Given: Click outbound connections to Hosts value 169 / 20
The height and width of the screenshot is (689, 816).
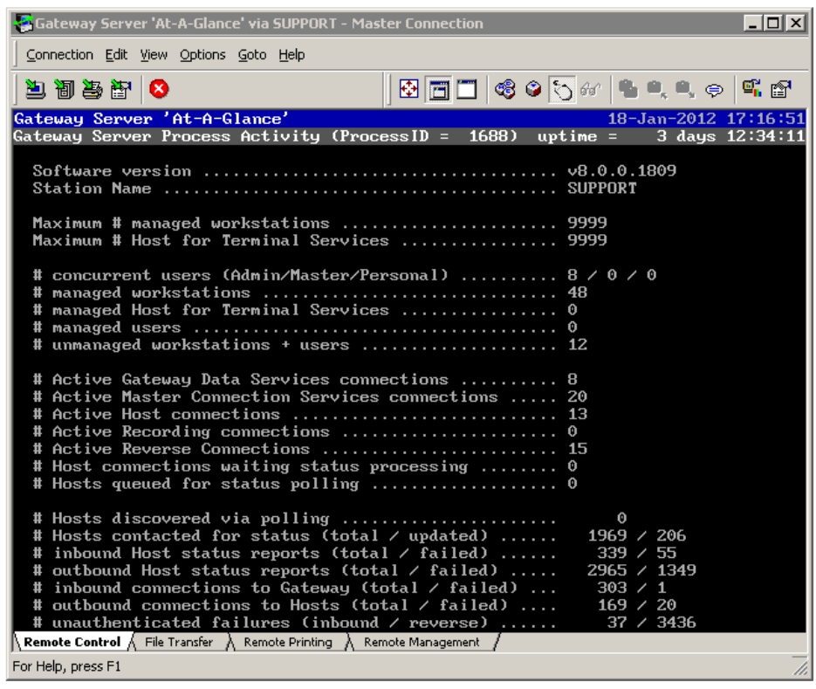Looking at the screenshot, I should (637, 605).
